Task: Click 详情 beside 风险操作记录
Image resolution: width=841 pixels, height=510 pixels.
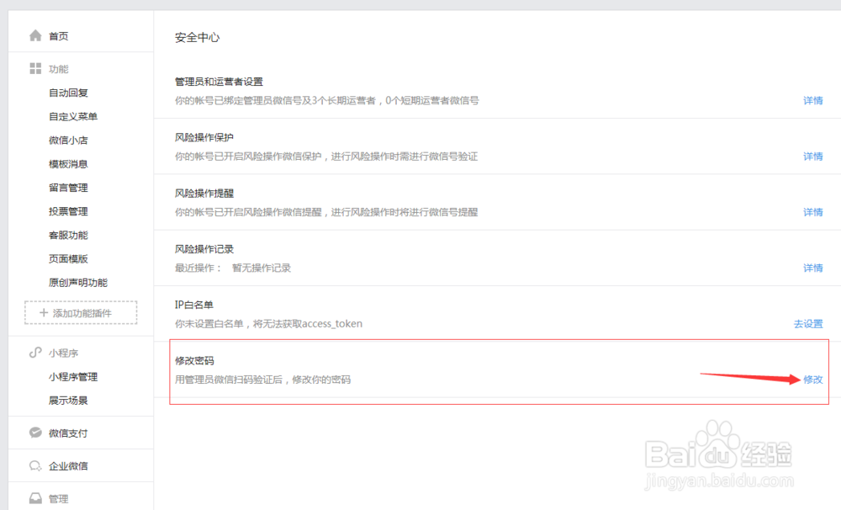Action: coord(812,268)
